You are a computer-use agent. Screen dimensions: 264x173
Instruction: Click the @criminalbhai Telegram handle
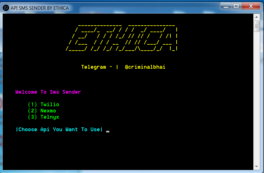(x=145, y=67)
